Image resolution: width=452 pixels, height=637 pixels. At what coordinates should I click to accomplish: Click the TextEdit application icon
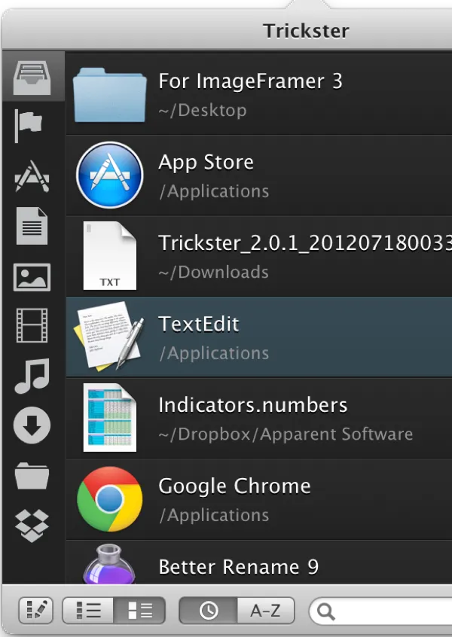[x=109, y=336]
